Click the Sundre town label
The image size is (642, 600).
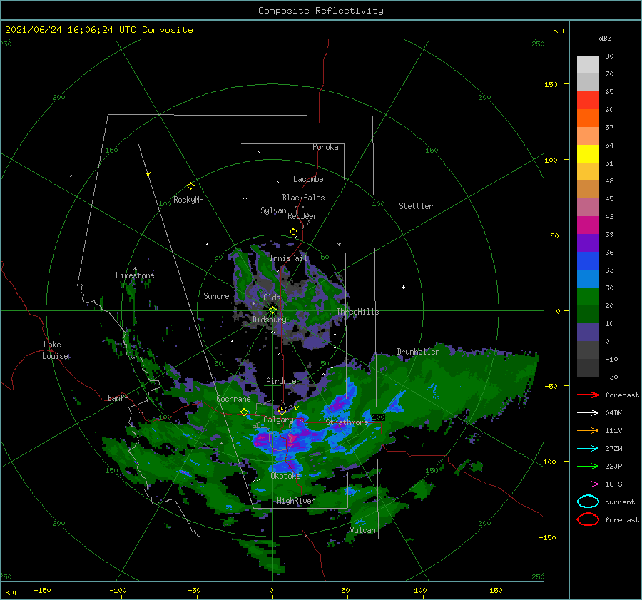click(x=216, y=295)
